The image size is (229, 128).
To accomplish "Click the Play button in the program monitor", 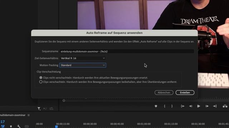I will (199, 106).
